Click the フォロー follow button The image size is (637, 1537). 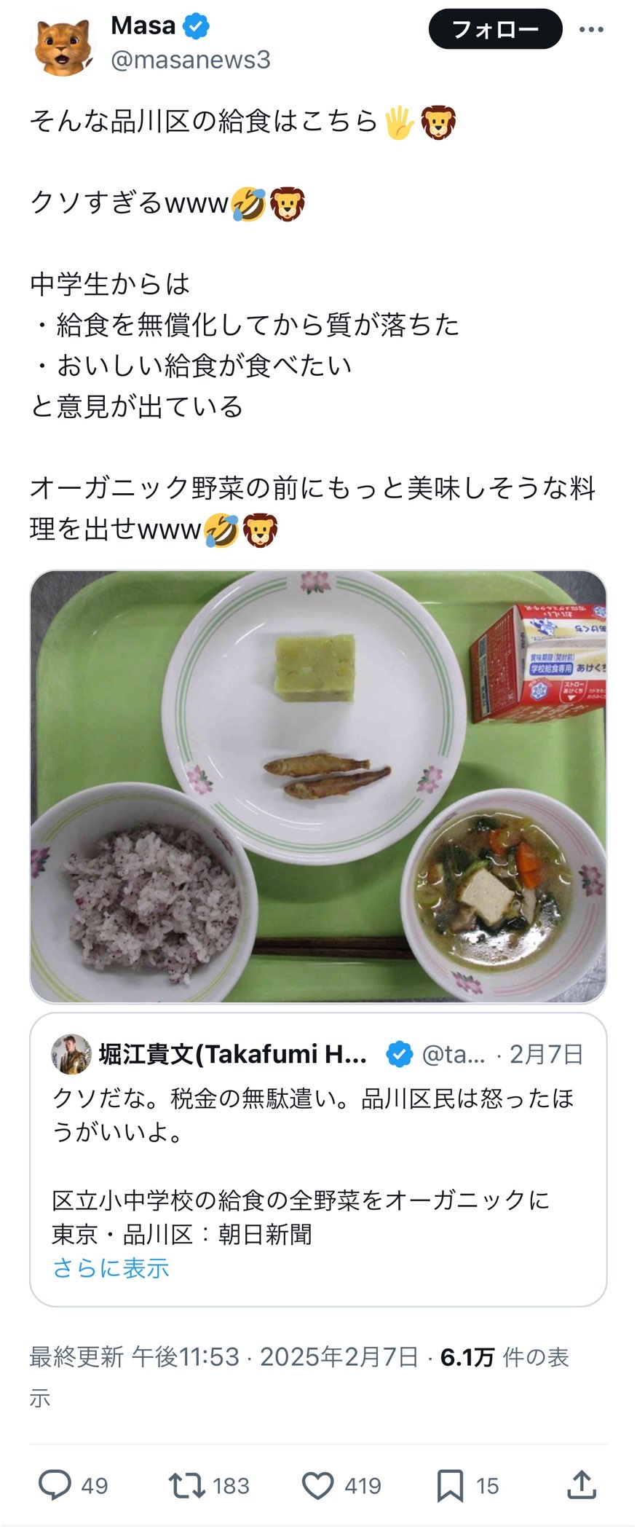click(496, 29)
